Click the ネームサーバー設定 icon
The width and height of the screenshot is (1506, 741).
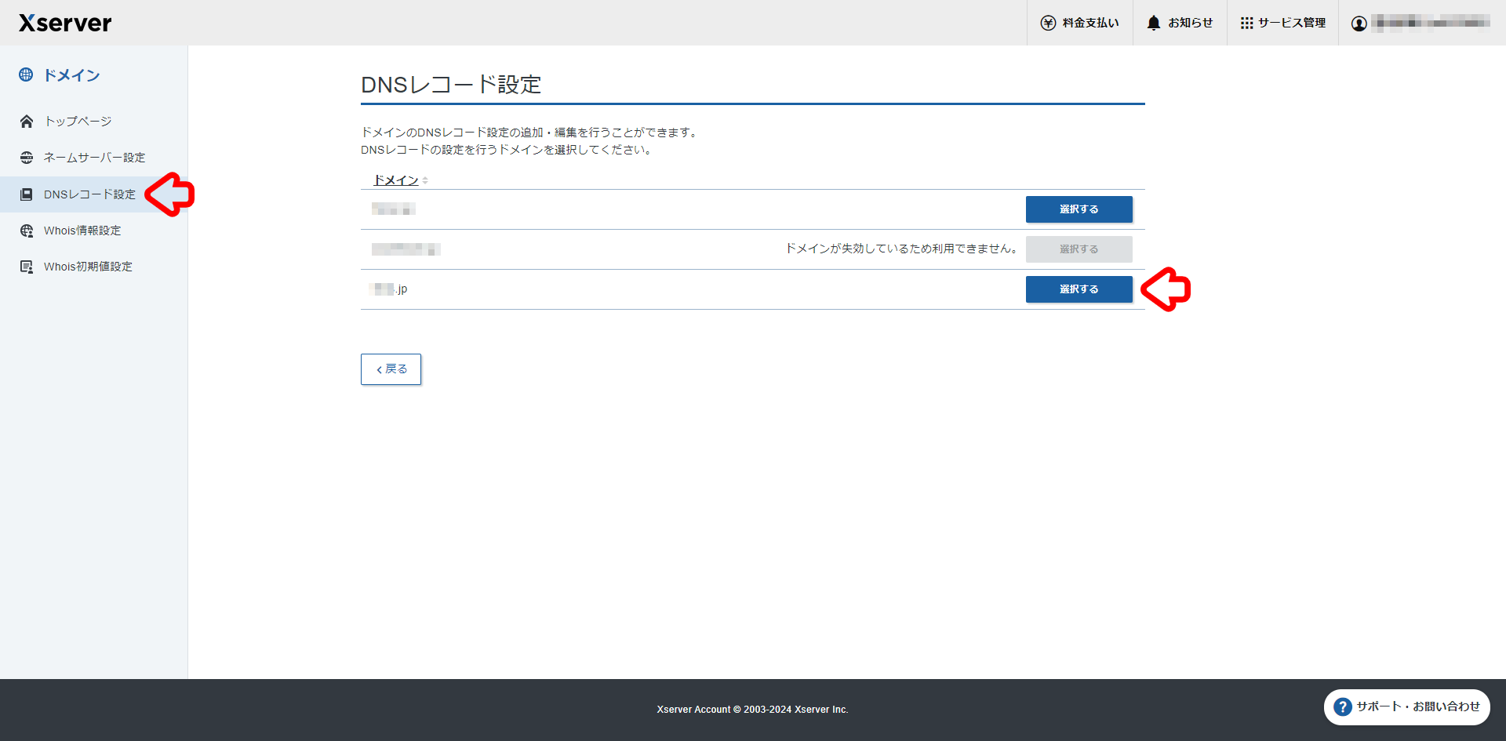tap(27, 158)
